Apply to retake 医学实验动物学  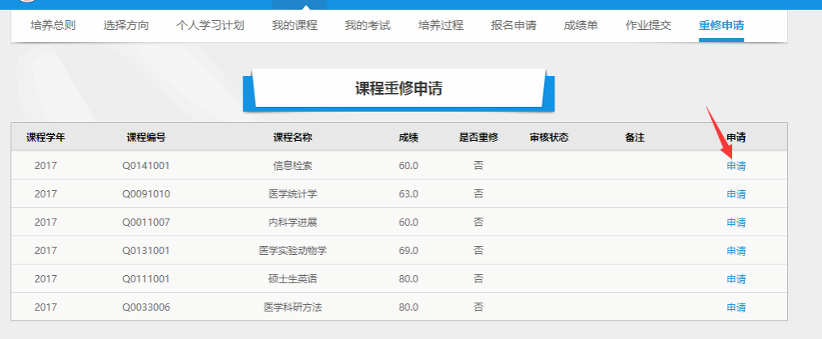(x=736, y=251)
